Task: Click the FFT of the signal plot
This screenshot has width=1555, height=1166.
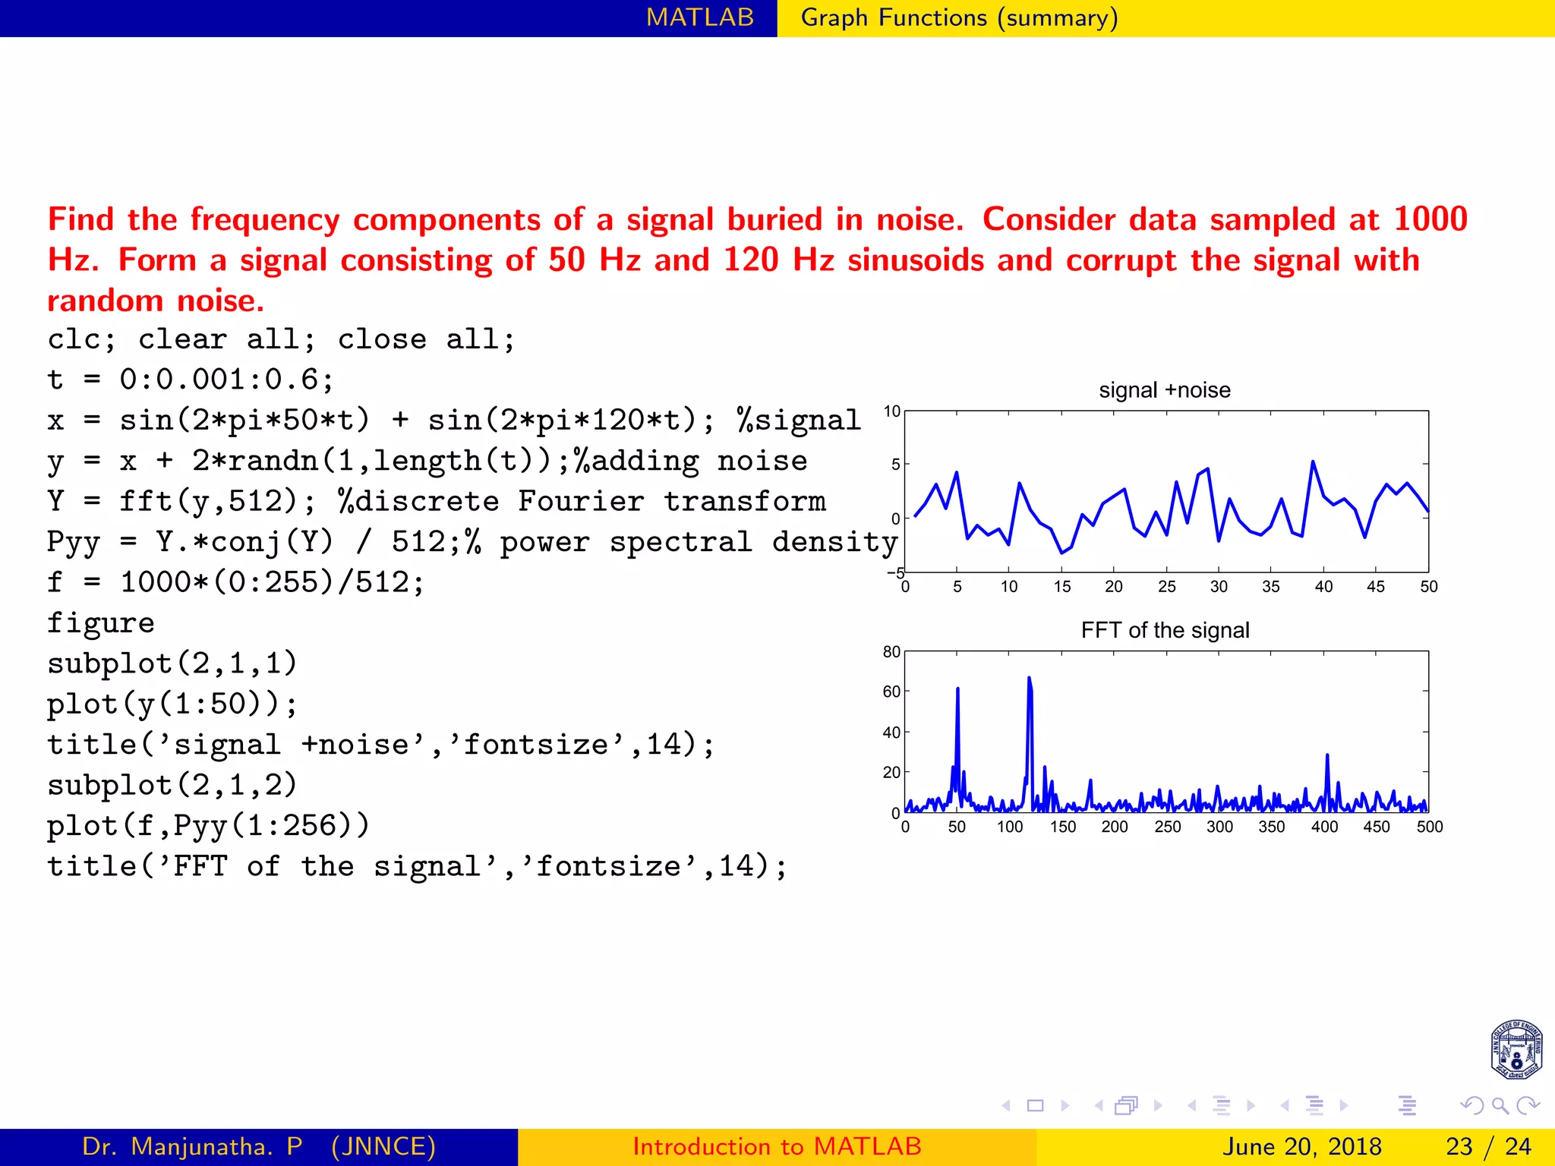Action: pos(1166,732)
